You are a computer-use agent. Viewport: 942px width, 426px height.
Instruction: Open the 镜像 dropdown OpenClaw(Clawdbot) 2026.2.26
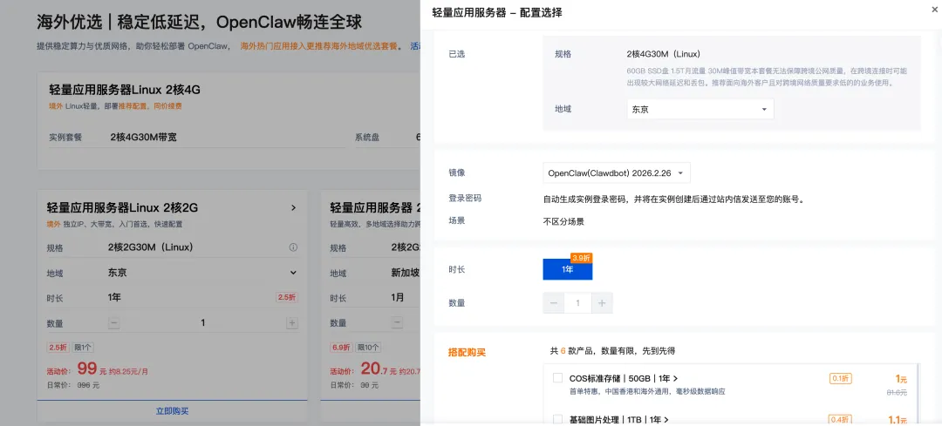coord(617,172)
